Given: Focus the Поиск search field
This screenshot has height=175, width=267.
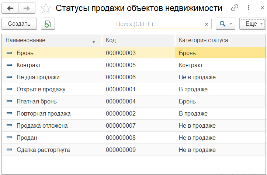Looking at the screenshot, I should pyautogui.click(x=158, y=24).
